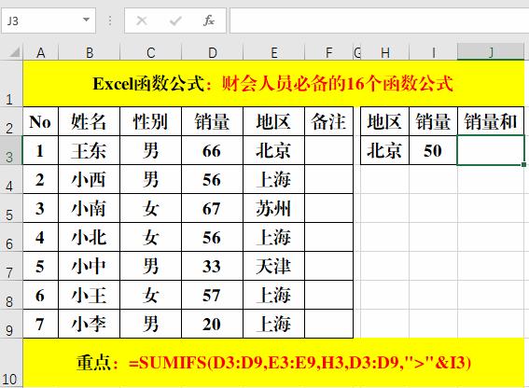The width and height of the screenshot is (529, 388).
Task: Select column C header
Action: 150,52
